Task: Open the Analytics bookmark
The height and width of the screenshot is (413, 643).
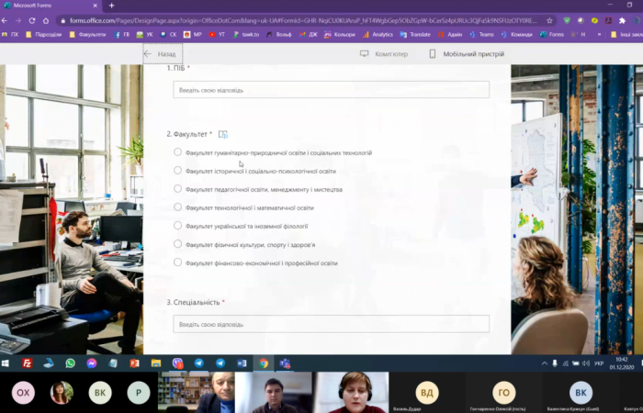Action: coord(378,35)
